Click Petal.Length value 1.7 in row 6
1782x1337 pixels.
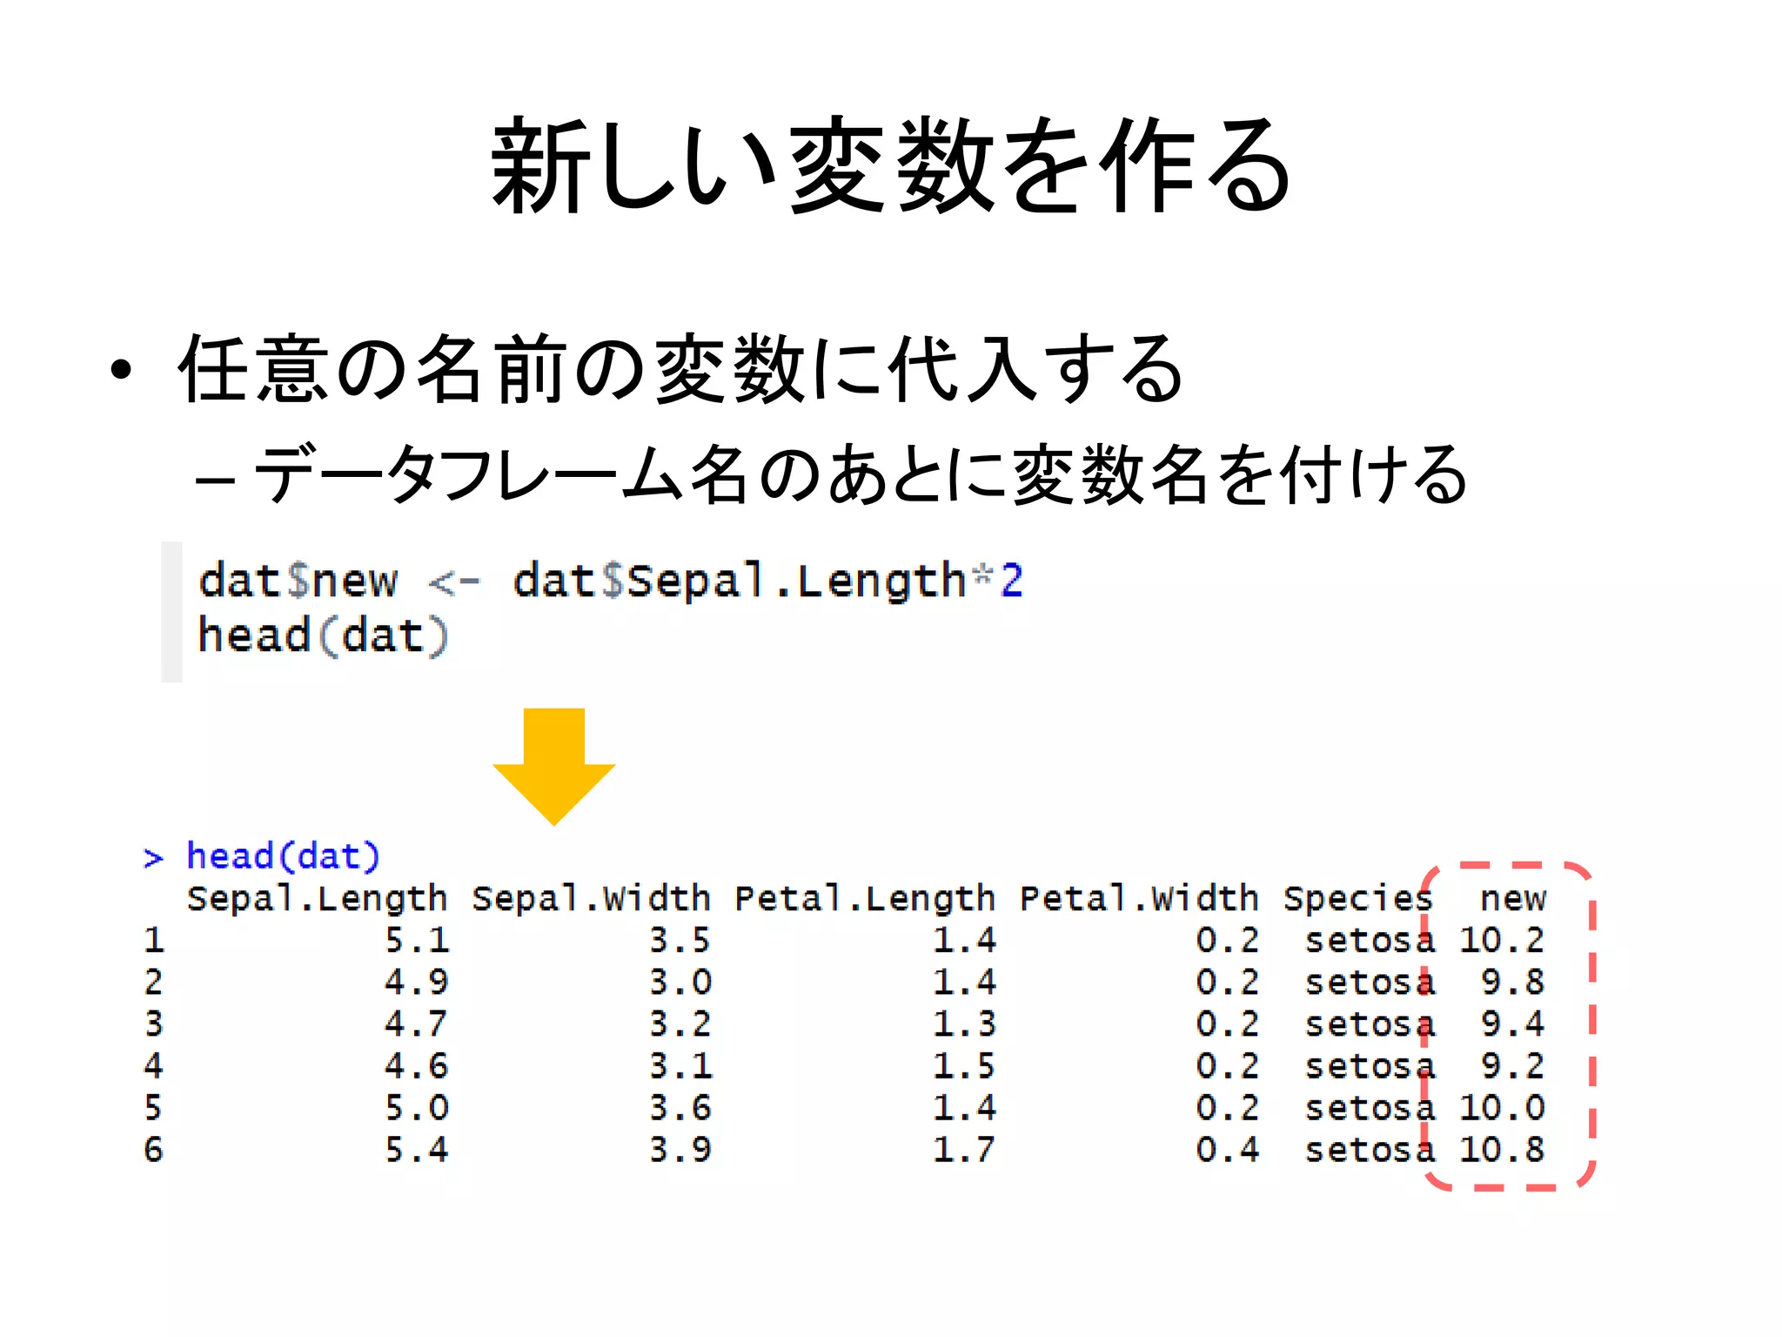(965, 1149)
